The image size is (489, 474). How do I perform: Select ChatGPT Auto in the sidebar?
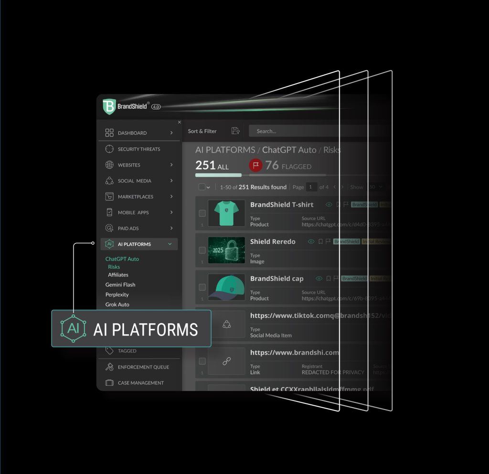[x=122, y=259]
